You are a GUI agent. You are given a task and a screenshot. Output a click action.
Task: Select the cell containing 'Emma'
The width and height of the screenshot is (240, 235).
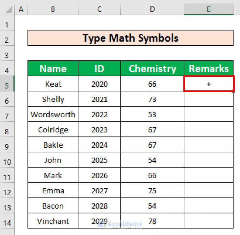(53, 190)
